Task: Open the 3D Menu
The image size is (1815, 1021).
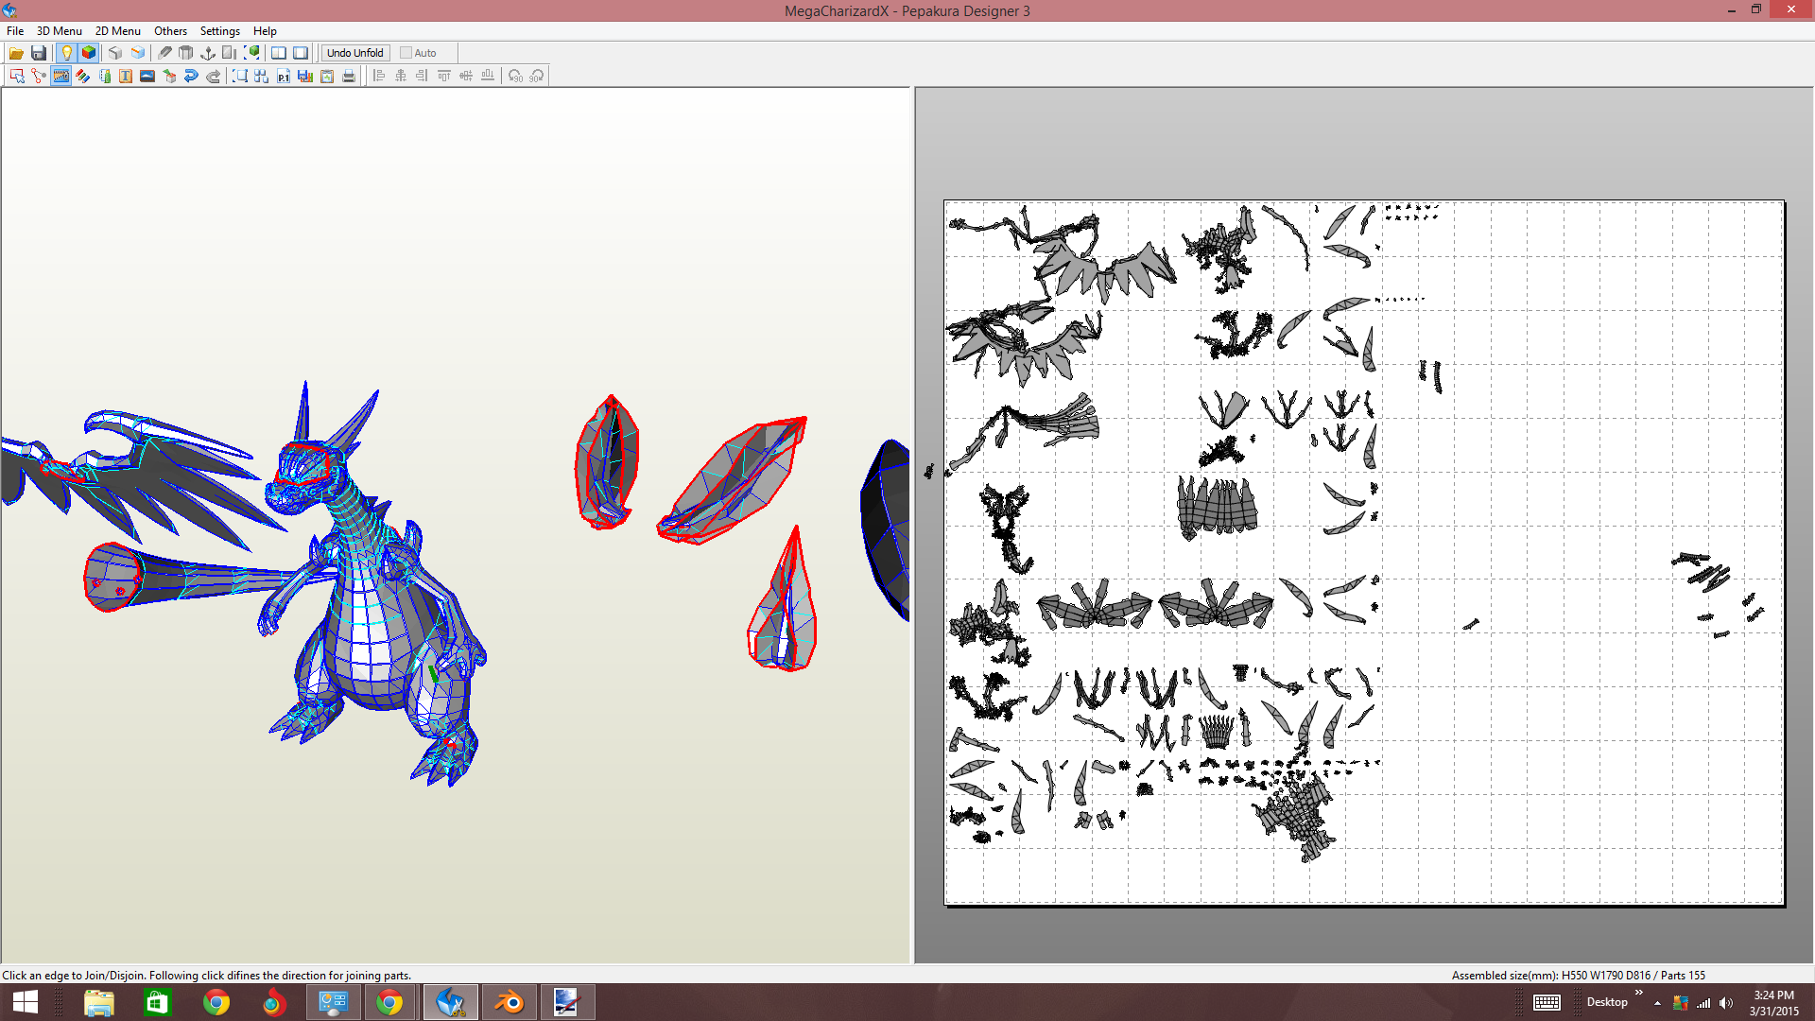Action: point(60,30)
